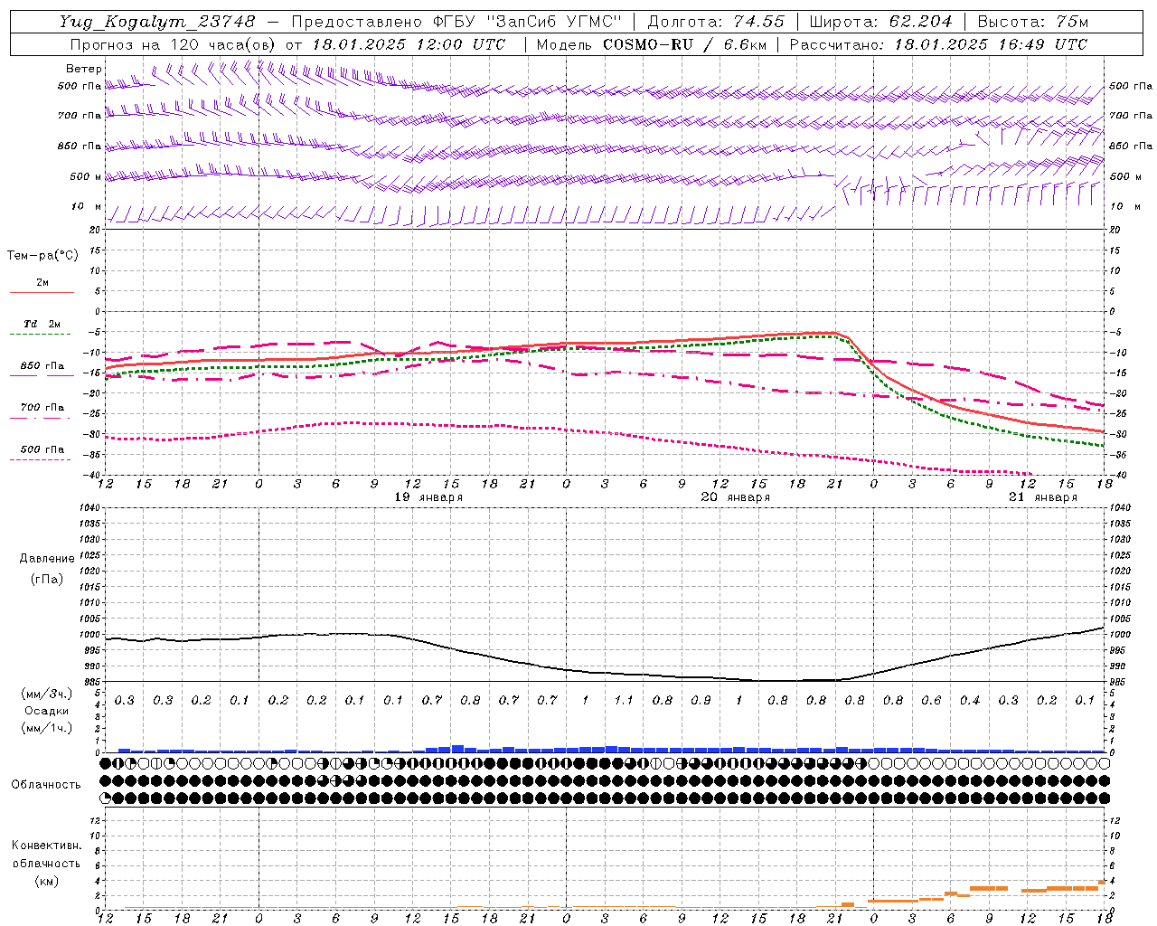Click the Прогноз на 120 часа(ов) text
This screenshot has height=926, width=1157.
pyautogui.click(x=174, y=44)
